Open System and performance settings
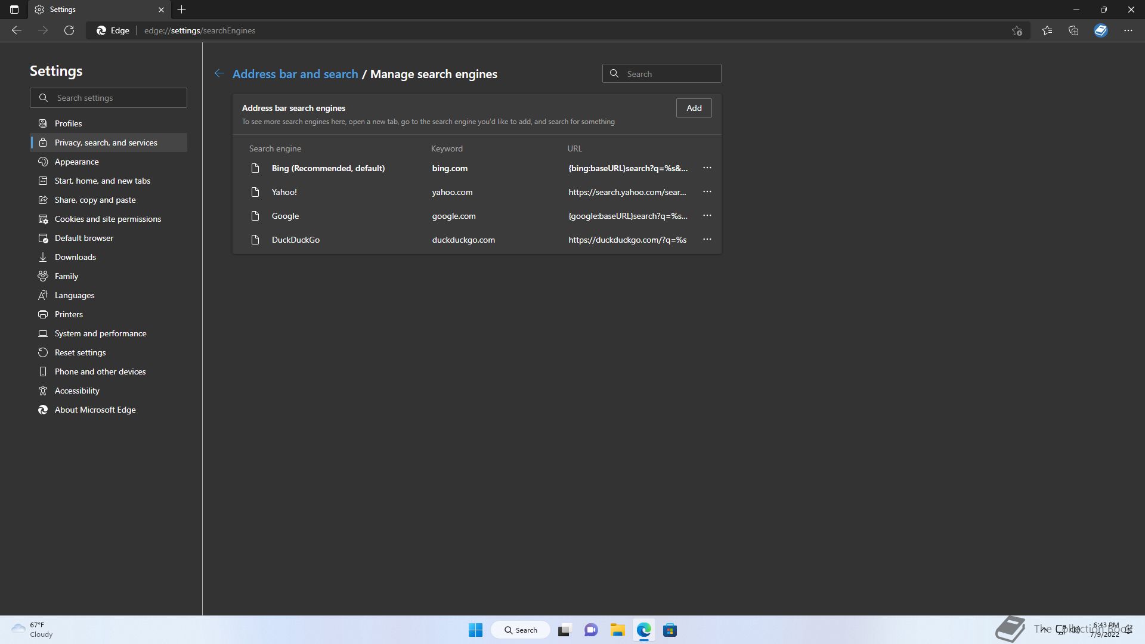 click(109, 333)
